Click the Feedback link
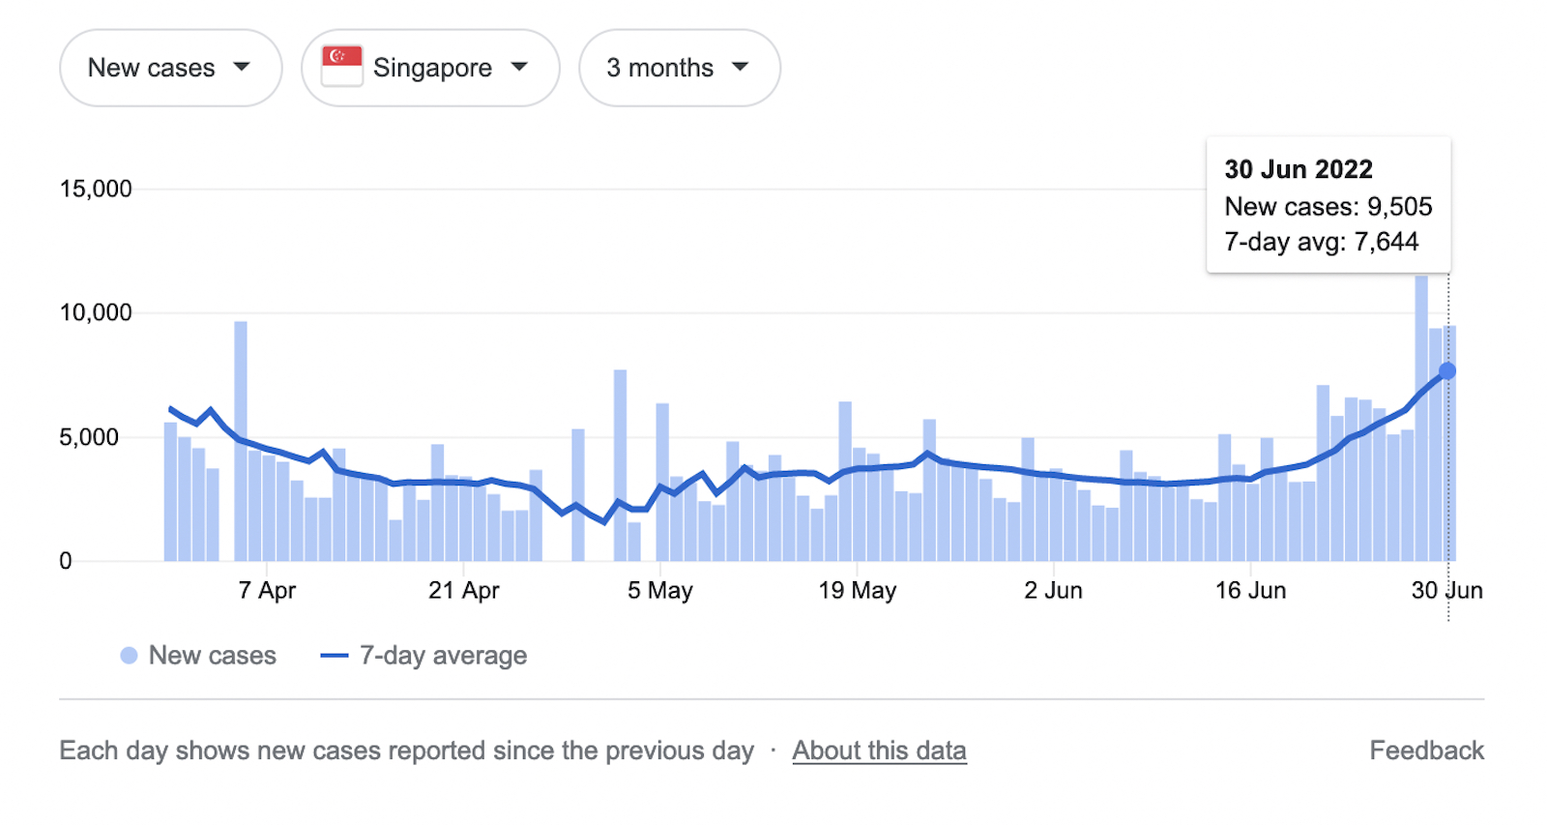 point(1426,751)
